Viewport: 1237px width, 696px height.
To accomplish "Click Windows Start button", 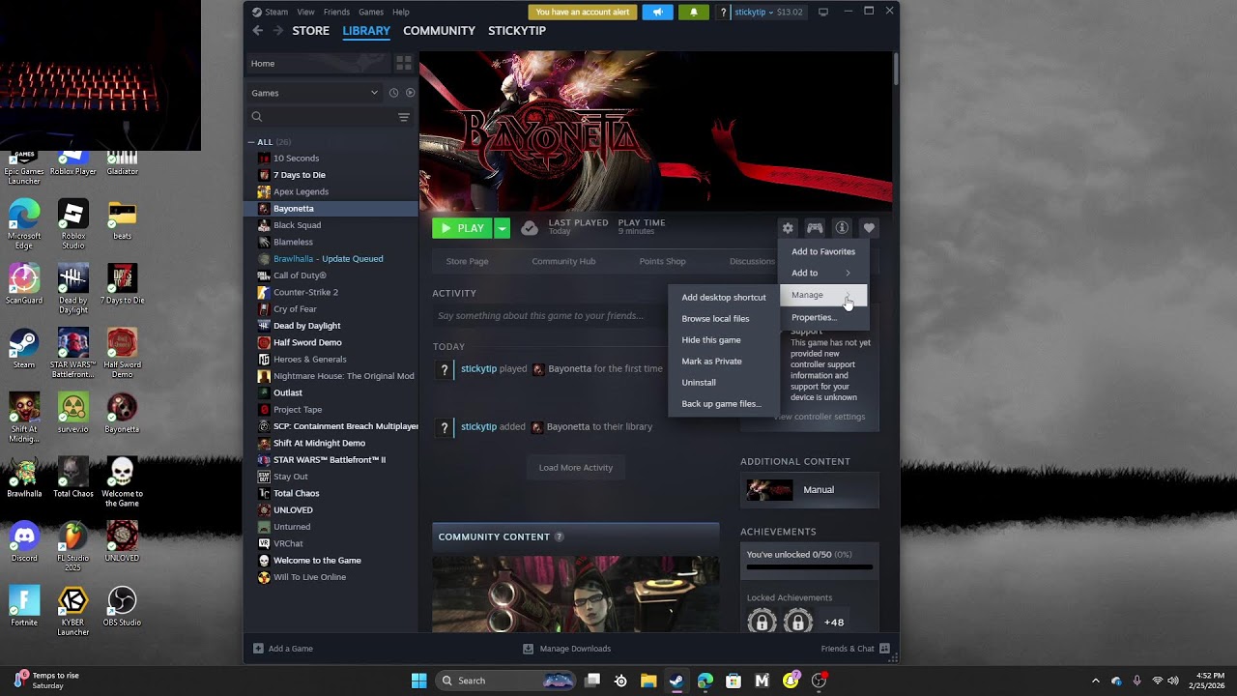I will [418, 681].
